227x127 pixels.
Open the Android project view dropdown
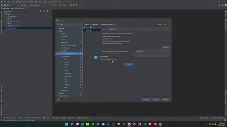pyautogui.click(x=9, y=11)
